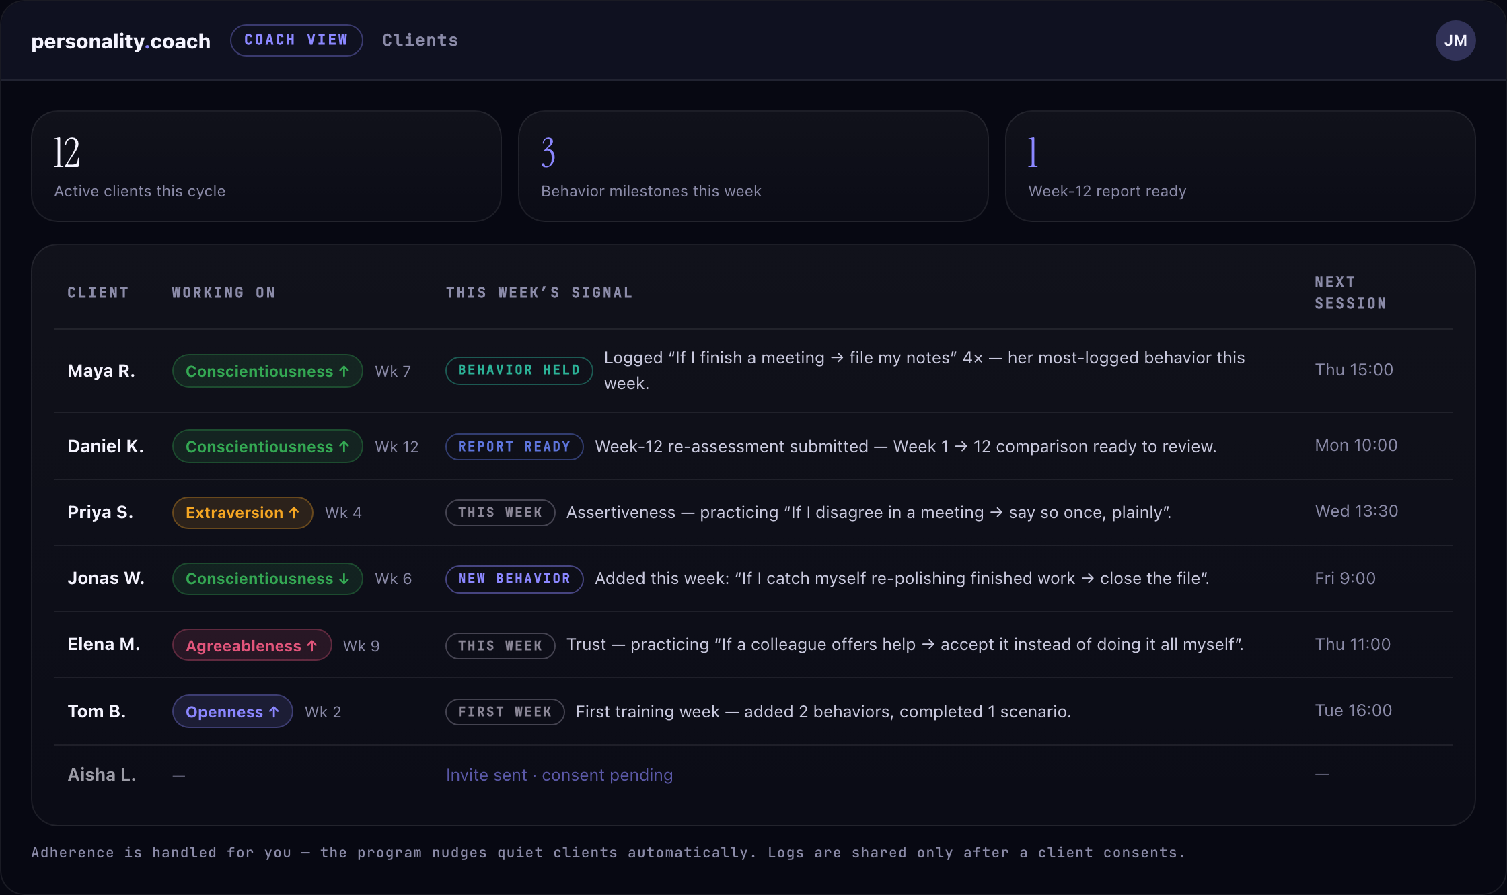Click the Wk 9 label for Elena
Screen dimensions: 1507x895
361,646
